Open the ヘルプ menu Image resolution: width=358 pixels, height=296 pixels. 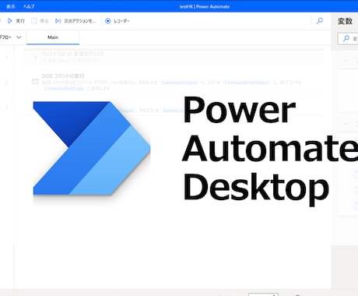tap(29, 6)
